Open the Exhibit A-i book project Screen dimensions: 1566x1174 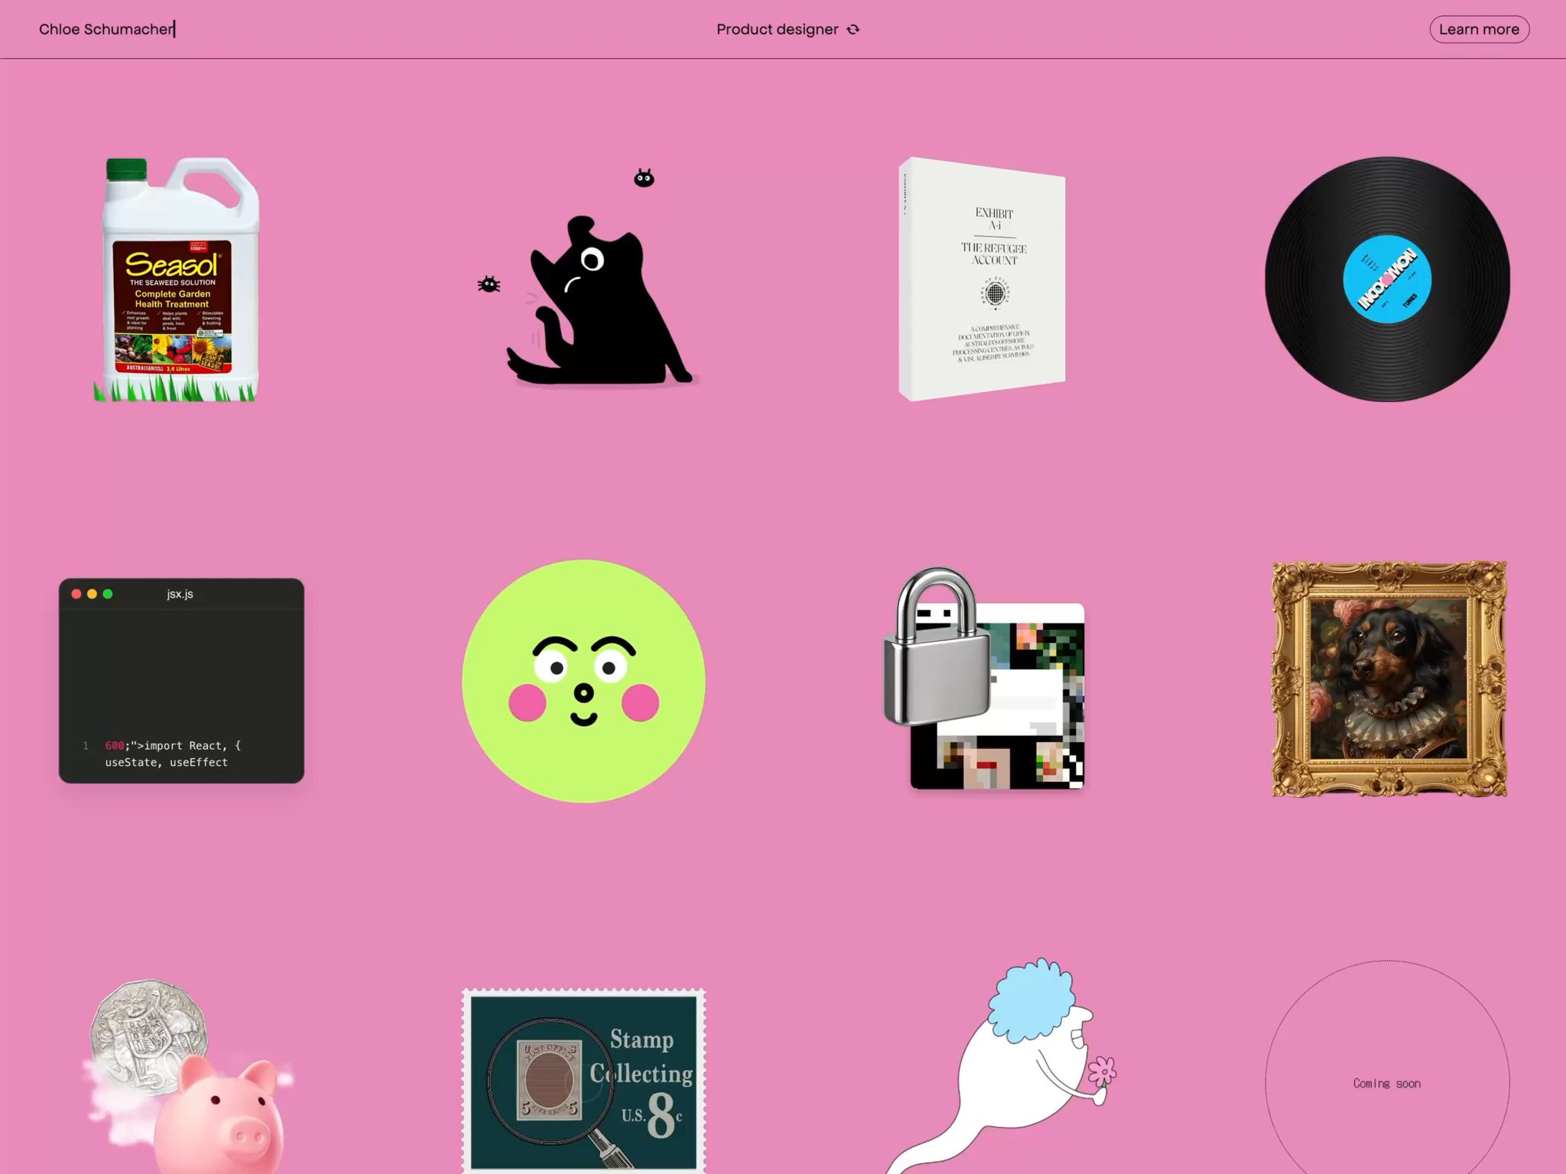click(983, 279)
